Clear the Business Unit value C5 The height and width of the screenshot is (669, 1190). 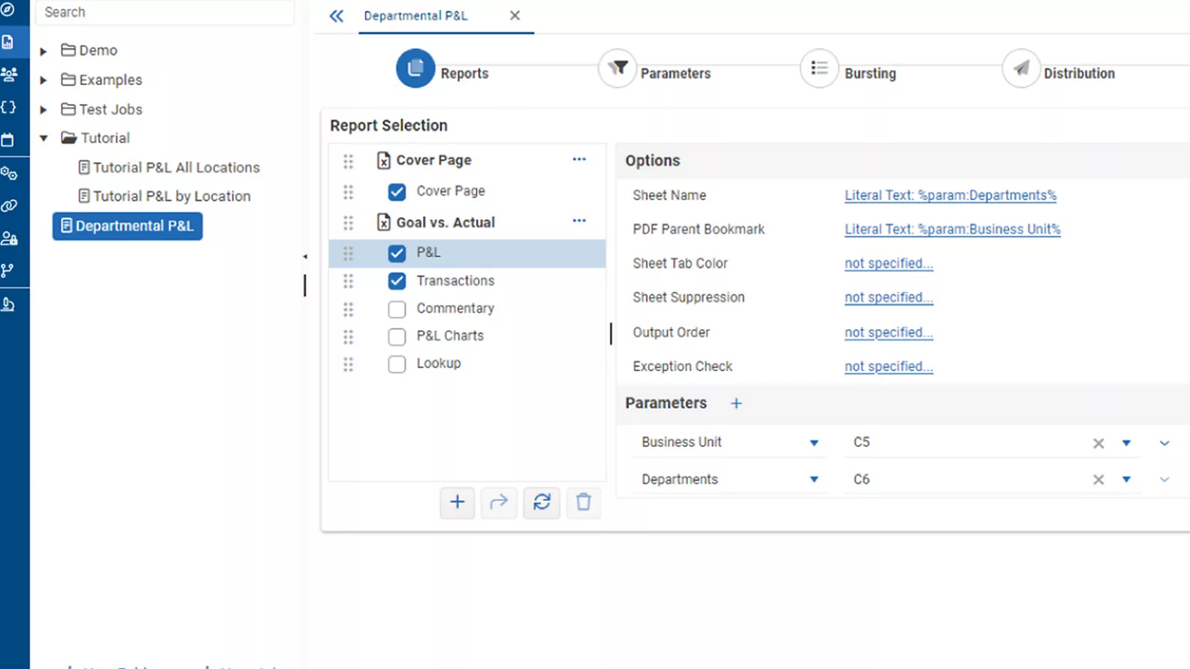coord(1098,443)
